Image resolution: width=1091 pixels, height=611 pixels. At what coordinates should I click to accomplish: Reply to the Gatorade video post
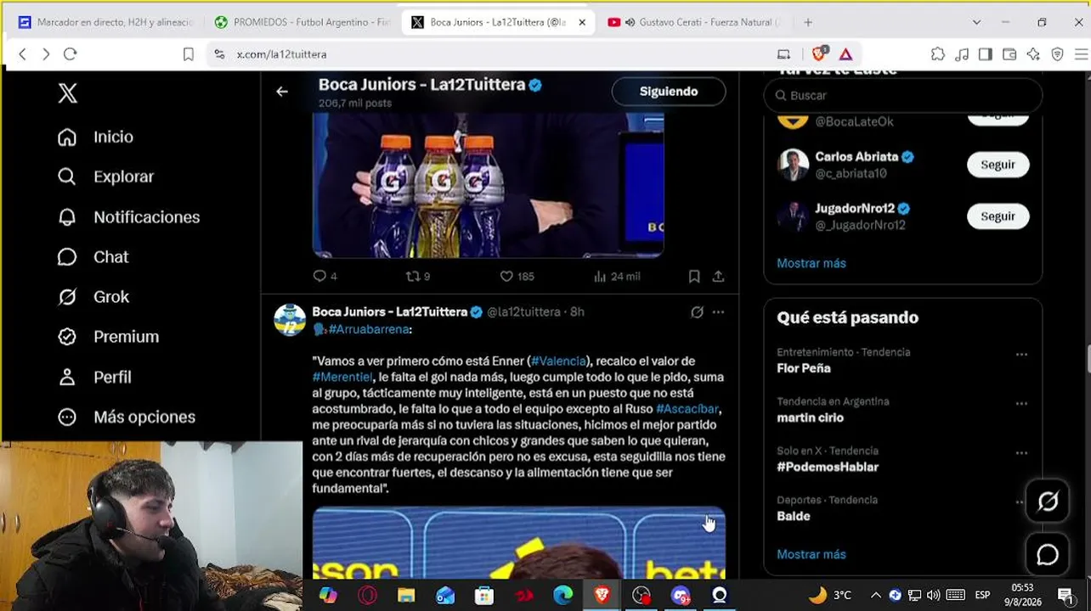(325, 276)
